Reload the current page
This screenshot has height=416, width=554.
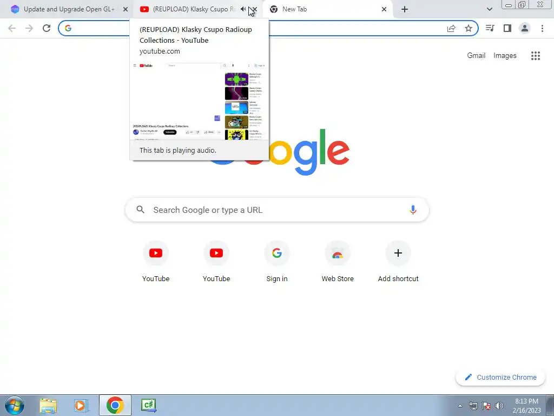tap(47, 28)
